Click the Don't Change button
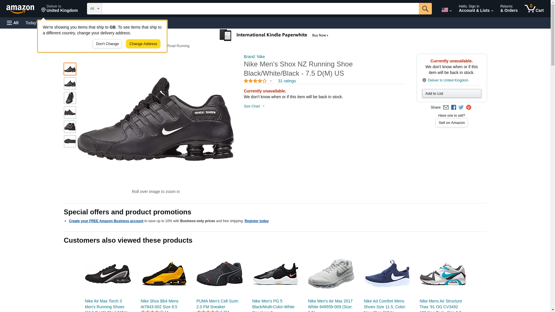 pyautogui.click(x=107, y=44)
